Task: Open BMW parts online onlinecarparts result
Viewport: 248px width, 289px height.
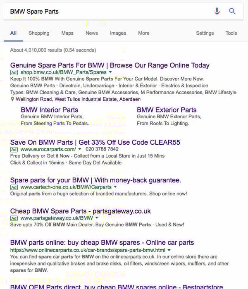Action: click(102, 243)
